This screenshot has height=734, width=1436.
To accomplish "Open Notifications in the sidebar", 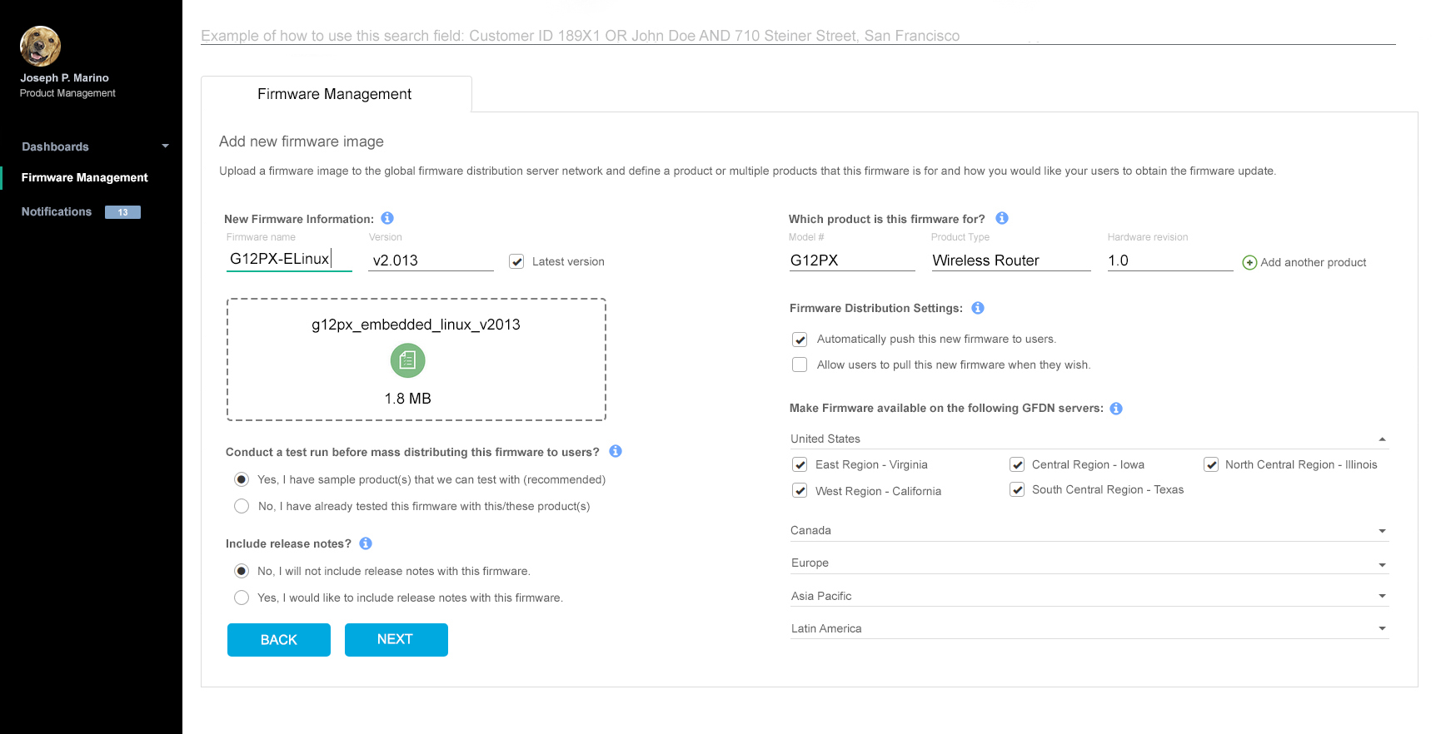I will point(57,212).
